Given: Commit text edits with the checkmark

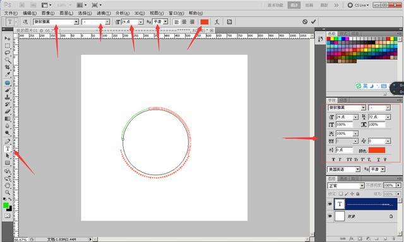Looking at the screenshot, I should (x=313, y=22).
